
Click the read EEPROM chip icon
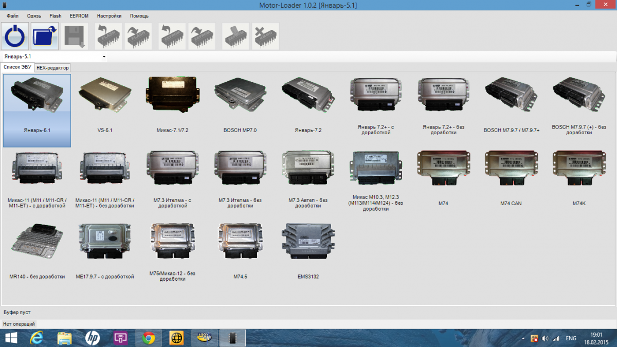click(172, 36)
